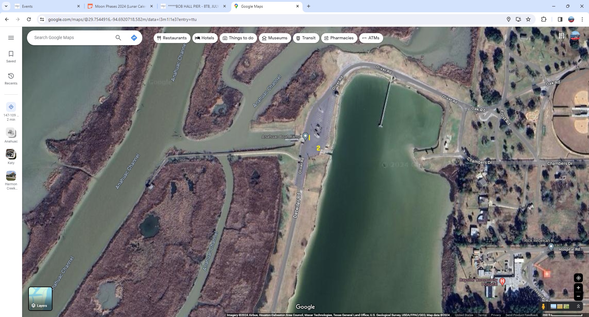Open the tab search dropdown
Viewport: 589px width, 317px height.
click(6, 6)
